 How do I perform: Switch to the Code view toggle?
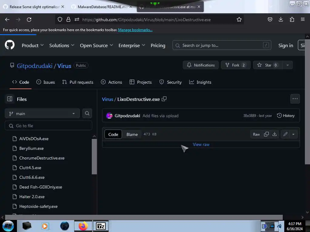113,134
